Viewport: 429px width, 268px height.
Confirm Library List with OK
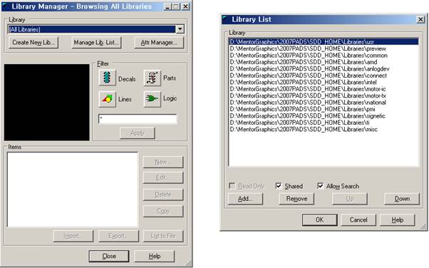319,220
